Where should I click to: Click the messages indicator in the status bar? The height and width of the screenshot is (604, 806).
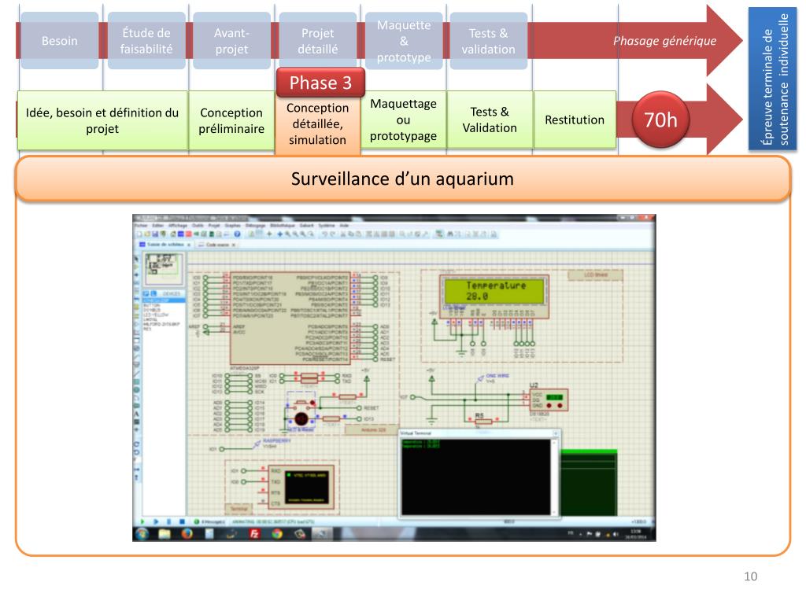coord(210,522)
